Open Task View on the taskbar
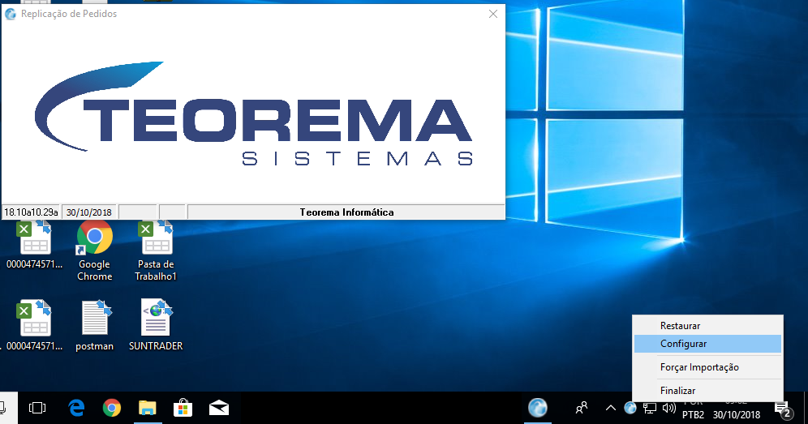Image resolution: width=808 pixels, height=424 pixels. pos(37,408)
